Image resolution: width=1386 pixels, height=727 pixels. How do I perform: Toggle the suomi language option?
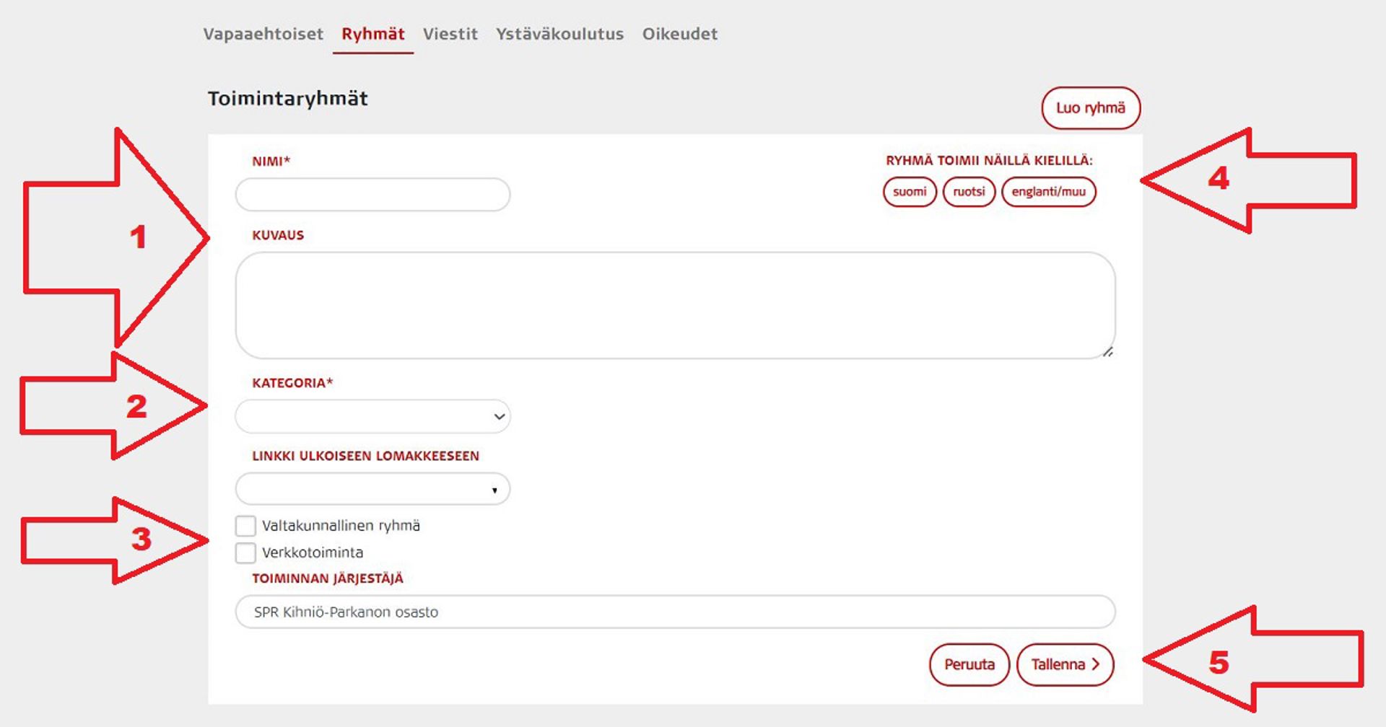click(910, 192)
